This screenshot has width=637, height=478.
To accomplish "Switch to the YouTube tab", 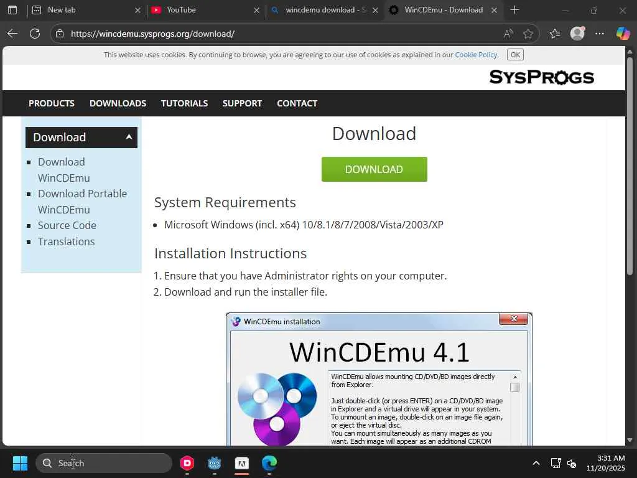I will point(205,10).
